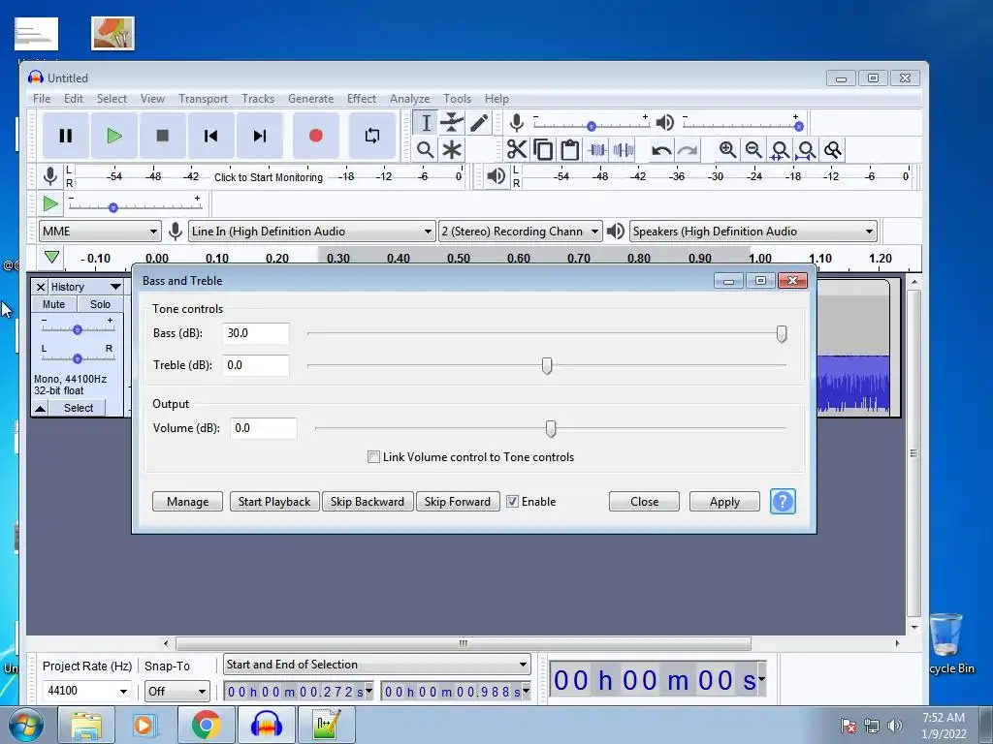Viewport: 993px width, 744px height.
Task: Click the Start Playback button
Action: tap(274, 502)
